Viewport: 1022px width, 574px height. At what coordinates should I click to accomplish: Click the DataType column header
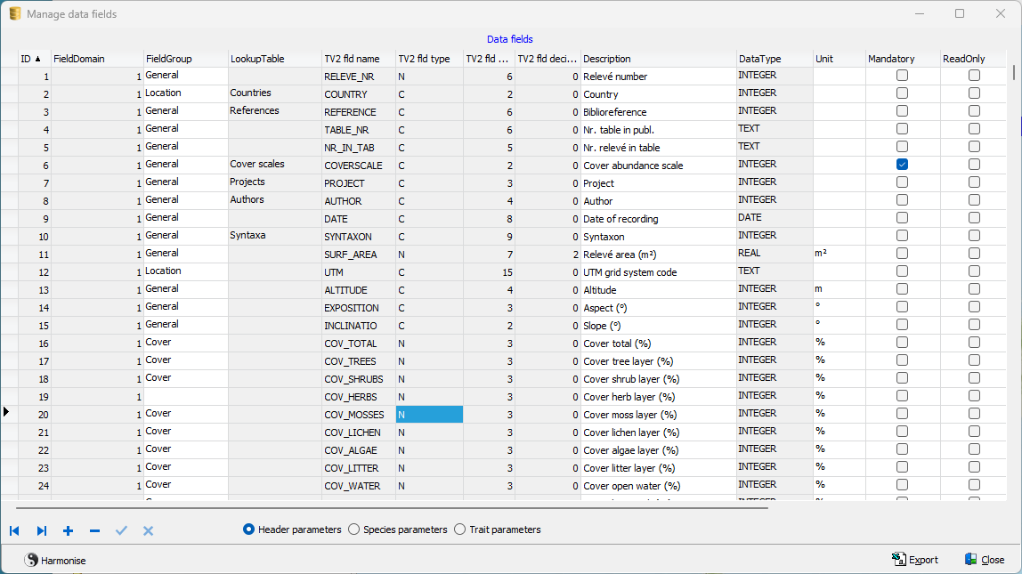(x=759, y=59)
